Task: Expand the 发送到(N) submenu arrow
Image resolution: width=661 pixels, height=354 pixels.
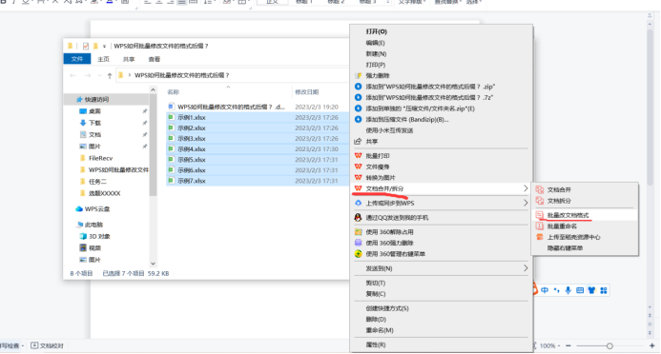Action: pos(526,268)
